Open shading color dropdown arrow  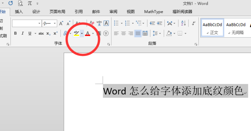pyautogui.click(x=174, y=34)
